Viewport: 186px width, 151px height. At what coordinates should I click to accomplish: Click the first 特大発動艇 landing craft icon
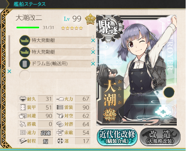(25, 40)
